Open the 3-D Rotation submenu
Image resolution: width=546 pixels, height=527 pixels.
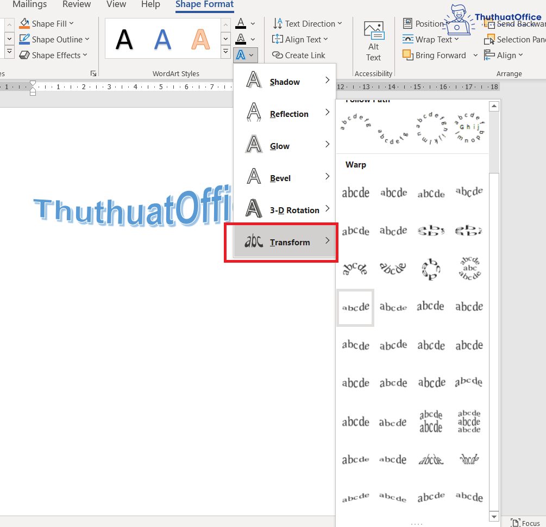click(285, 209)
